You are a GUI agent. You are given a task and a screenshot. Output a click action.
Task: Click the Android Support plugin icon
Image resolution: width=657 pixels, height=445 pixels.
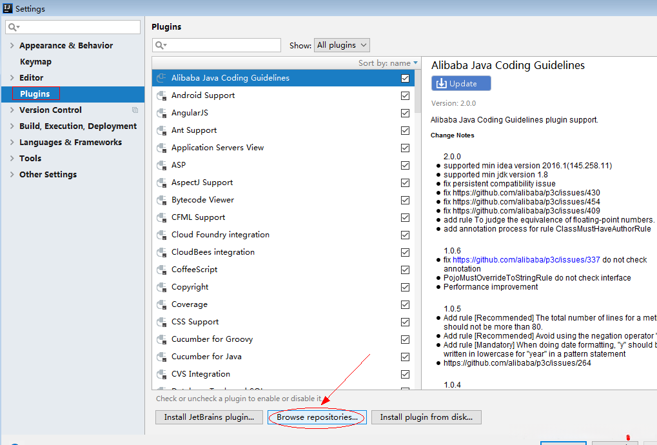161,95
